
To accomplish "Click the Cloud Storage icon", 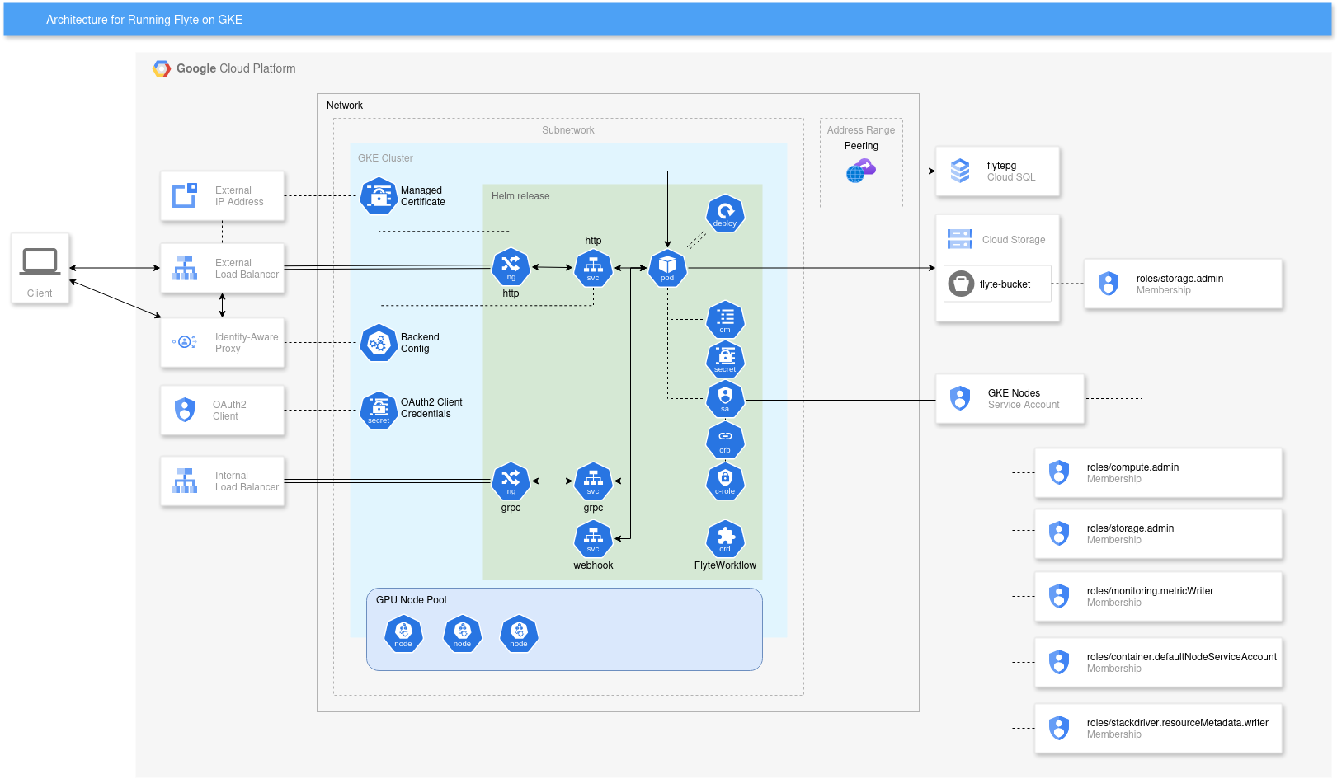I will pyautogui.click(x=960, y=239).
